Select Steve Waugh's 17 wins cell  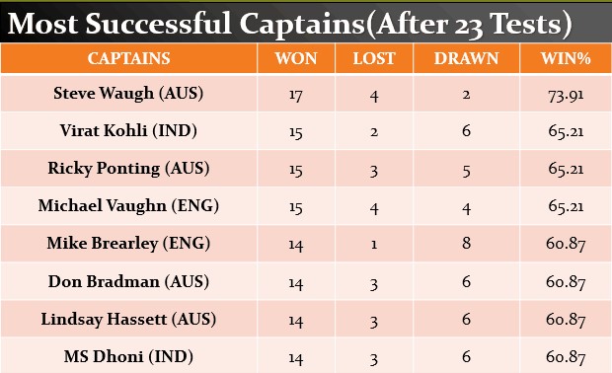[296, 95]
